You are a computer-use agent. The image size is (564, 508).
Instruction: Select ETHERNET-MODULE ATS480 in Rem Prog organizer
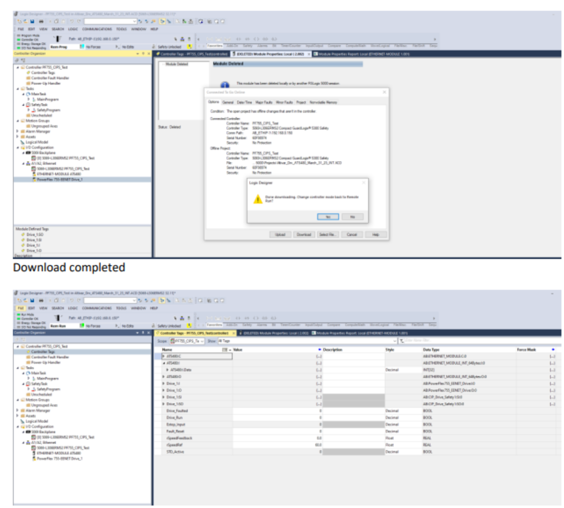(59, 174)
